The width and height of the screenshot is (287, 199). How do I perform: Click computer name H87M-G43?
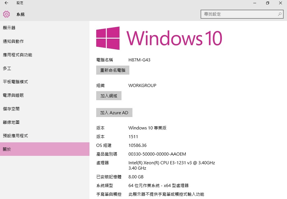(139, 60)
